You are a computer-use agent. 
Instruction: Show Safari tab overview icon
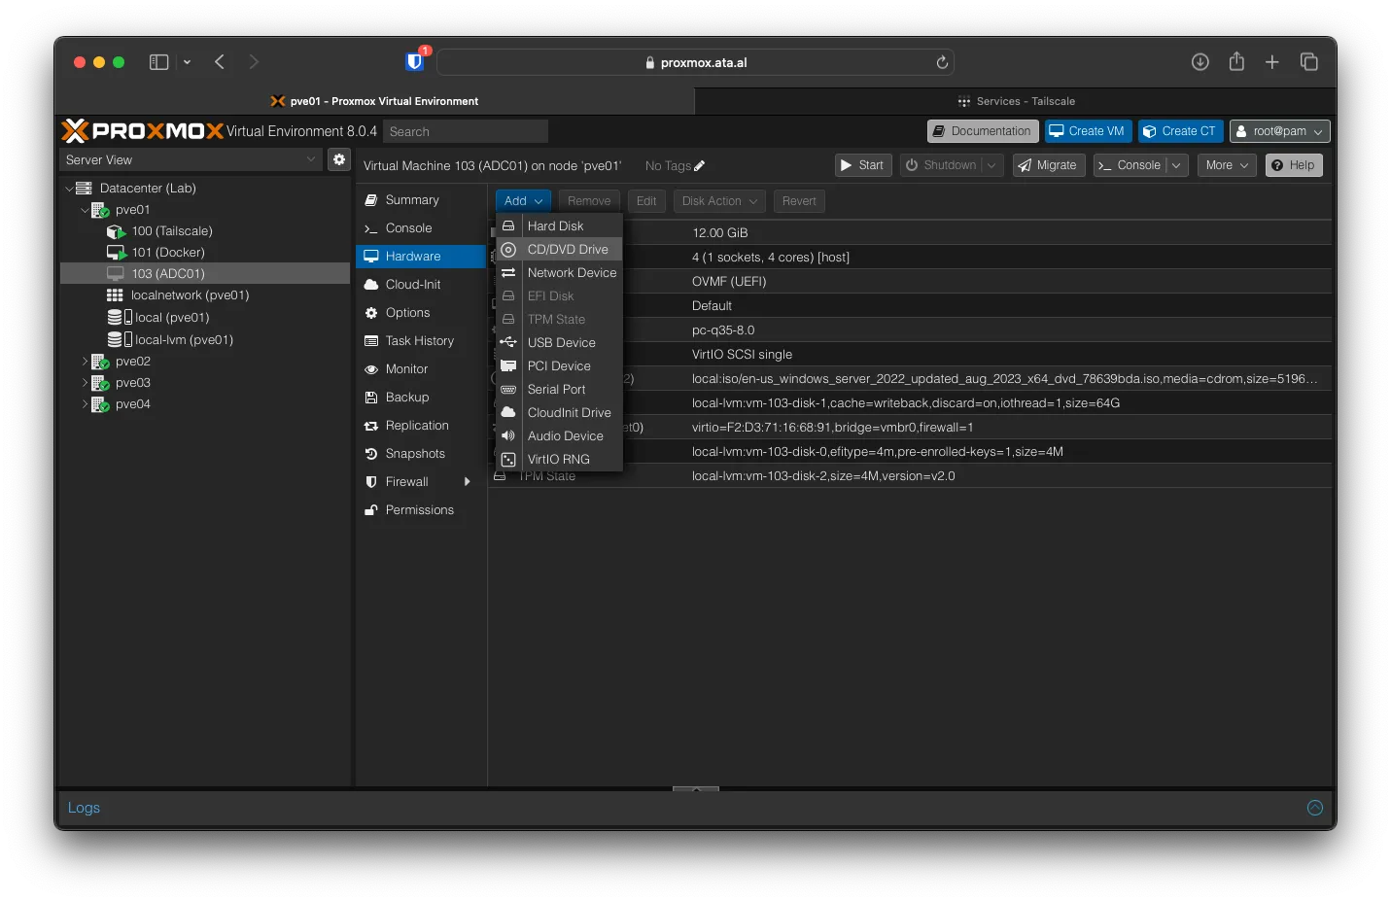pos(1309,62)
